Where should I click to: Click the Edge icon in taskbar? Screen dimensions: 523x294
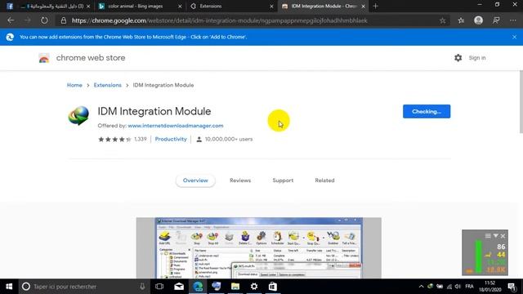coord(198,287)
